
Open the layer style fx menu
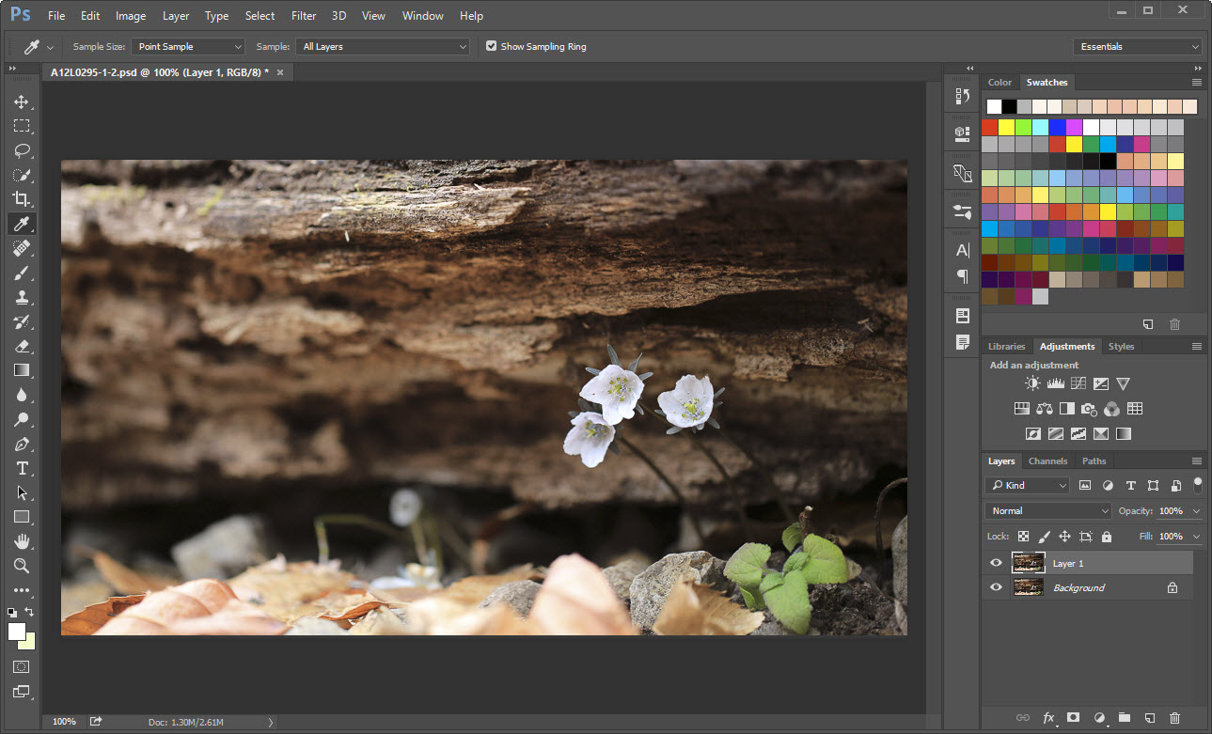1048,718
